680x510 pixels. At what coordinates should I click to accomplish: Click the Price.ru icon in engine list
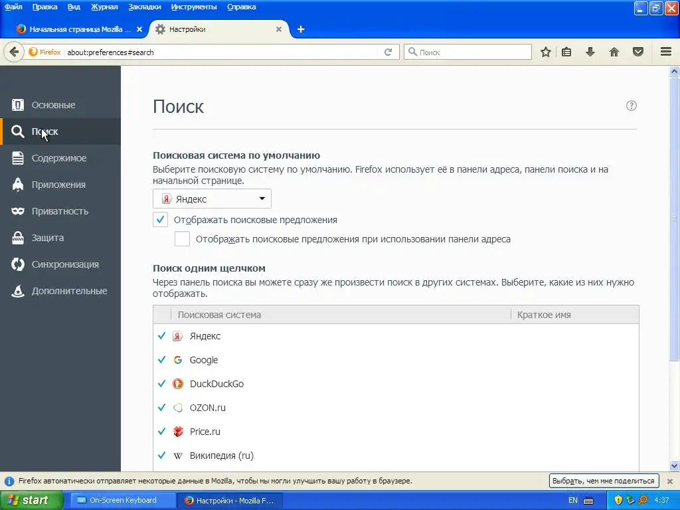(178, 432)
